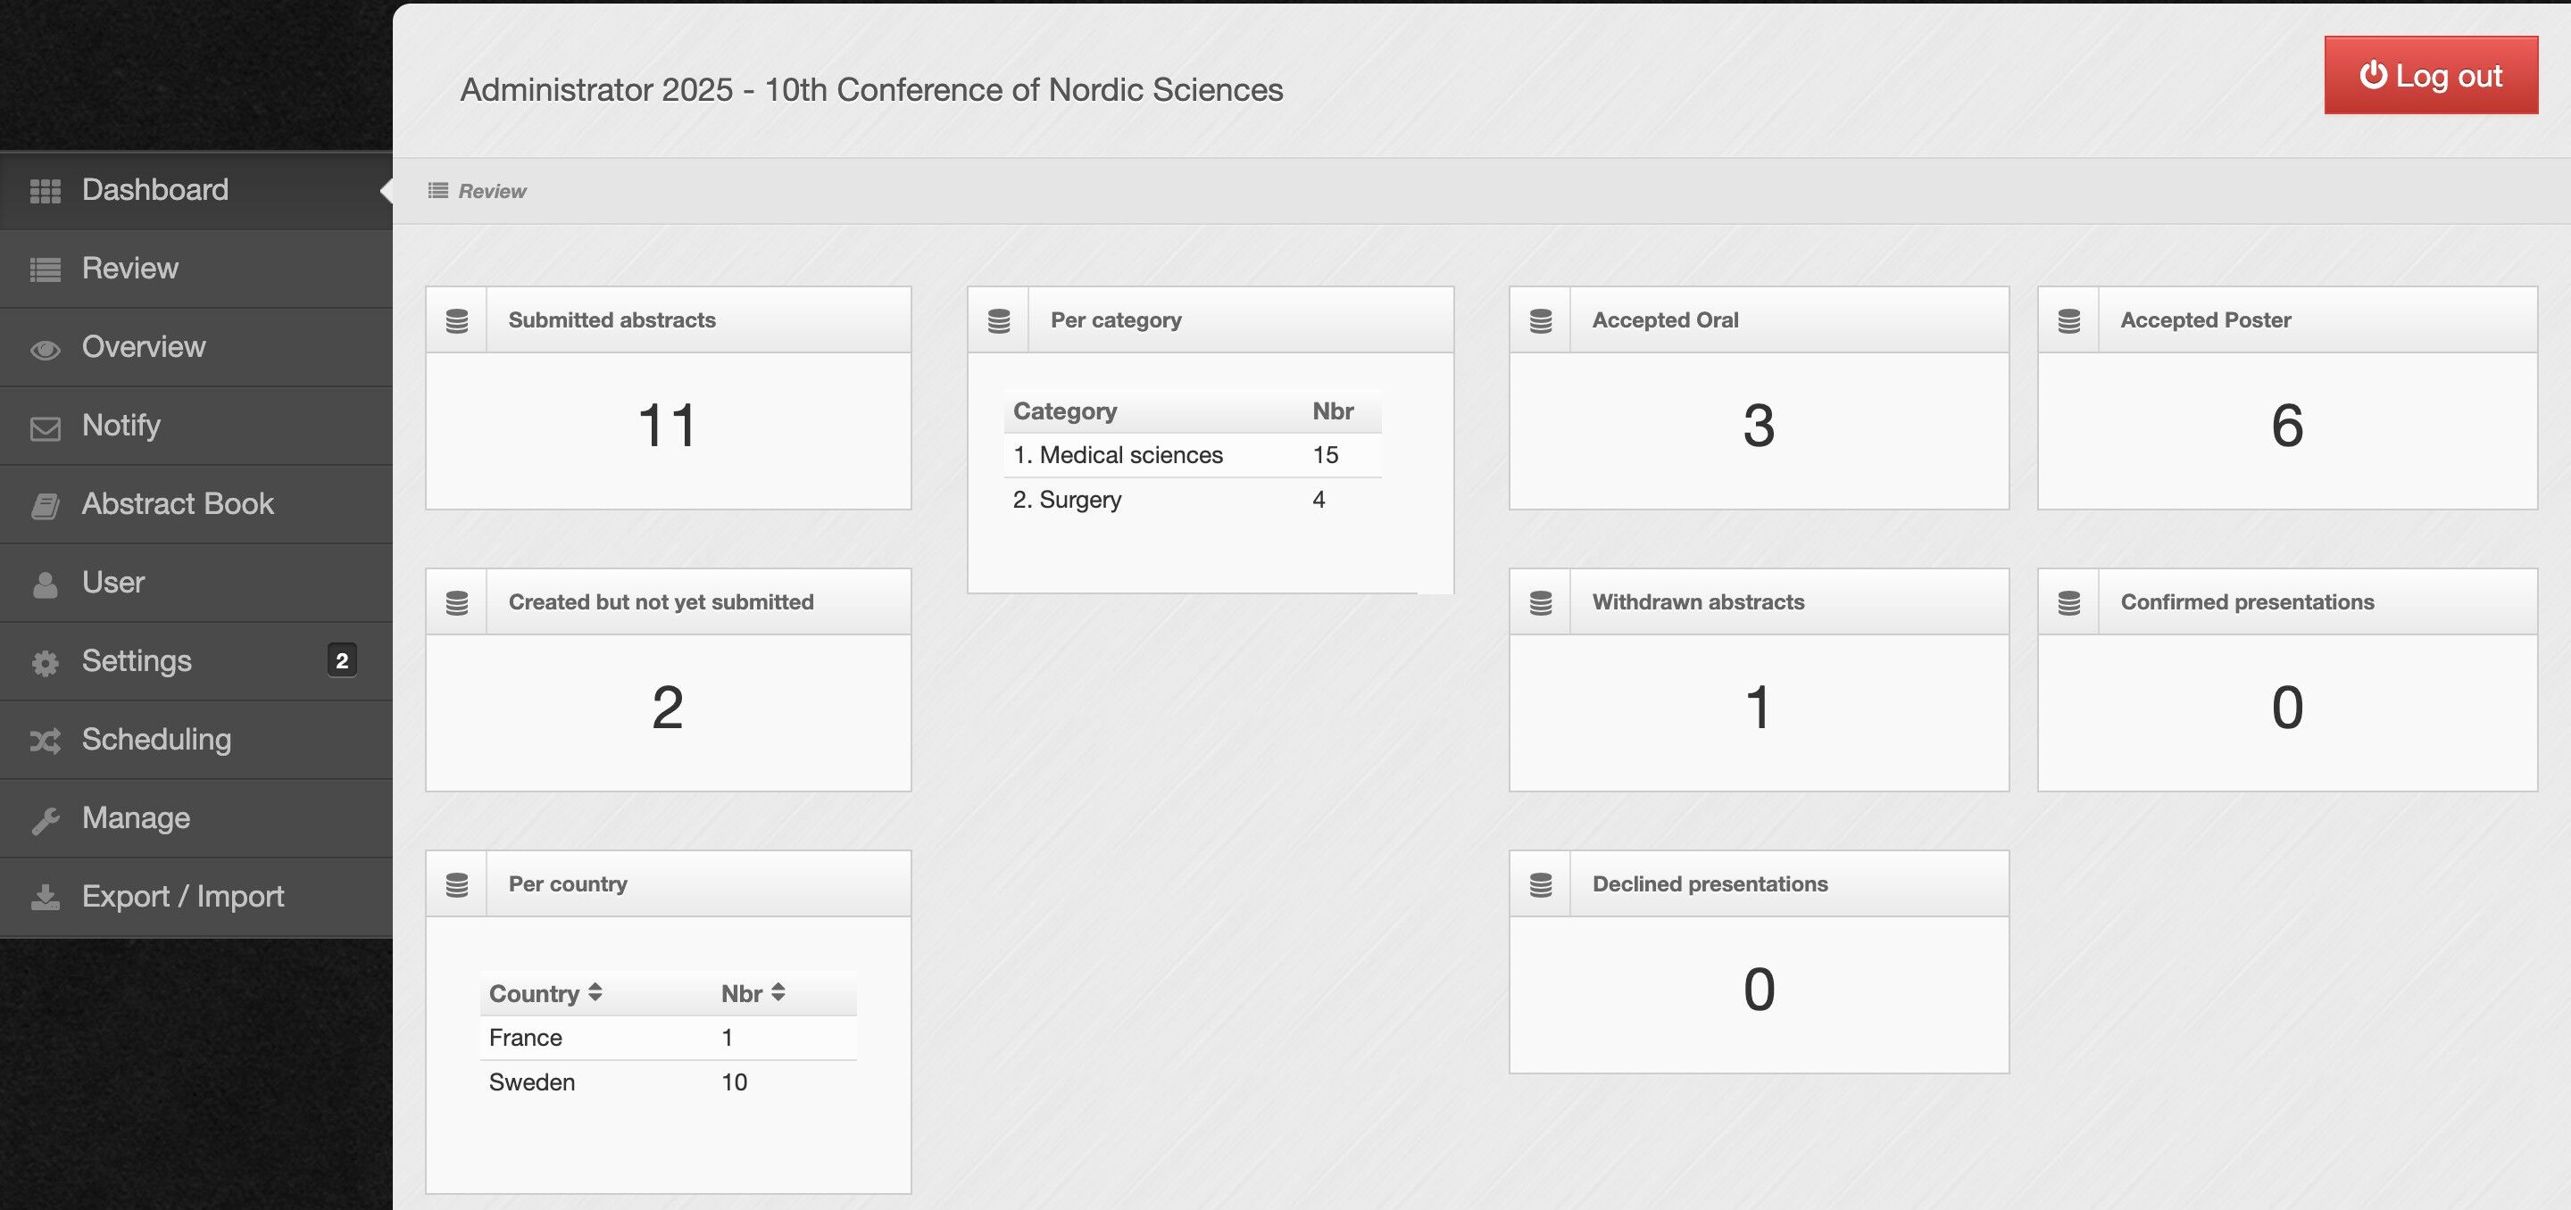This screenshot has height=1210, width=2571.
Task: Click the Export / Import download icon
Action: pyautogui.click(x=45, y=898)
